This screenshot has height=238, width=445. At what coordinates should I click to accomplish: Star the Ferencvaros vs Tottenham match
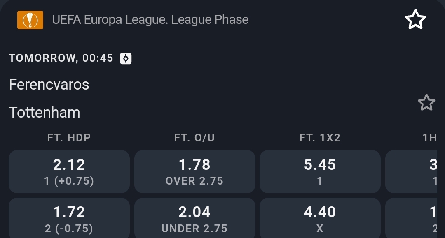[x=426, y=102]
